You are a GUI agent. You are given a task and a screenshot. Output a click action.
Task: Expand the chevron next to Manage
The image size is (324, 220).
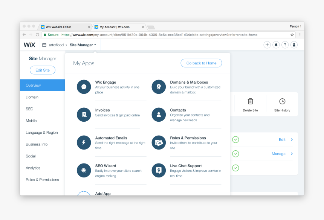point(292,154)
